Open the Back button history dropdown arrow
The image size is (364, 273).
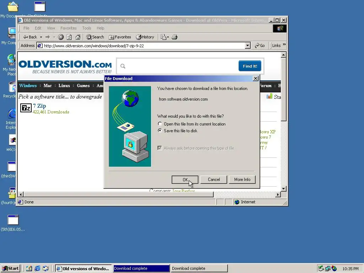pos(41,37)
